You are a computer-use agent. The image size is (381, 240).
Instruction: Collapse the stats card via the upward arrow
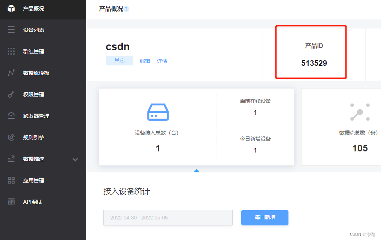tap(197, 171)
